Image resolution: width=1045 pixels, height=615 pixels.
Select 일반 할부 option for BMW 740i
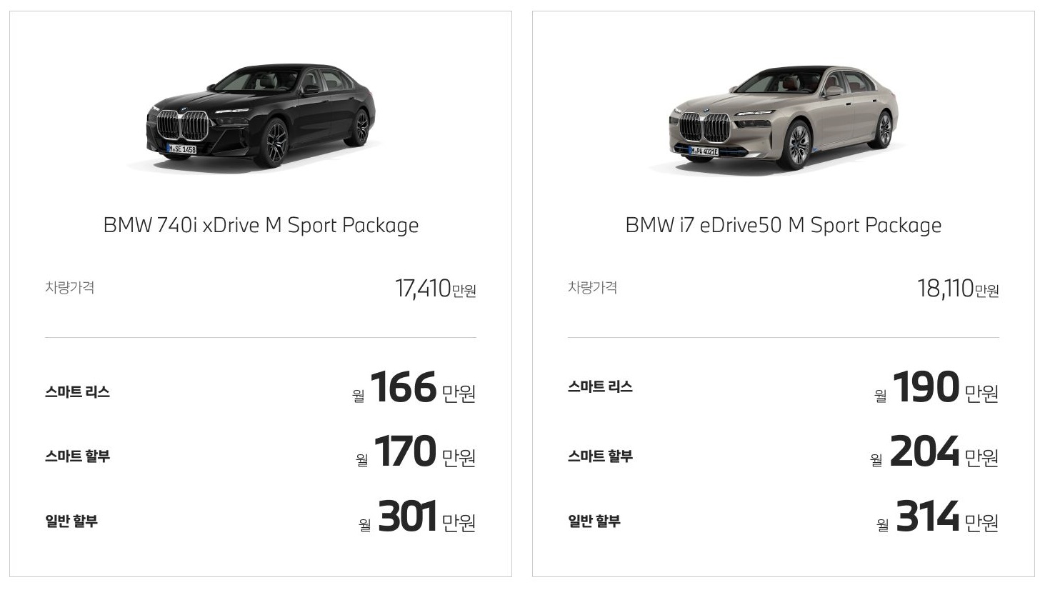click(x=71, y=521)
